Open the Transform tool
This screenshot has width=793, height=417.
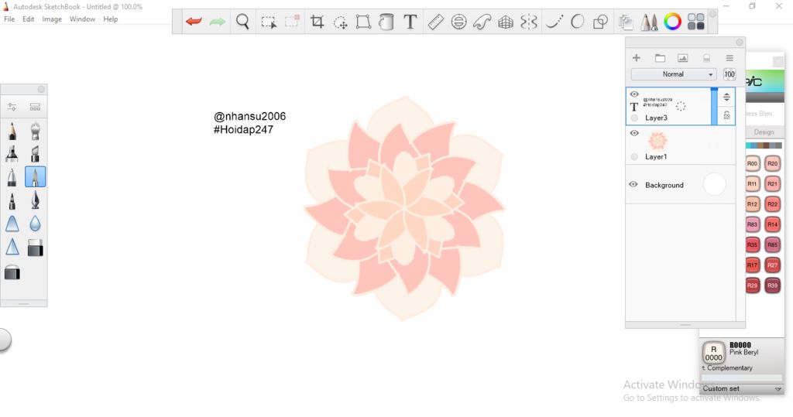(363, 22)
